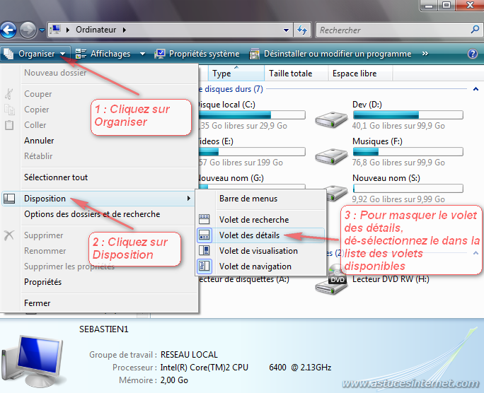Open the address bar history dropdown
484x393 pixels.
(x=286, y=30)
